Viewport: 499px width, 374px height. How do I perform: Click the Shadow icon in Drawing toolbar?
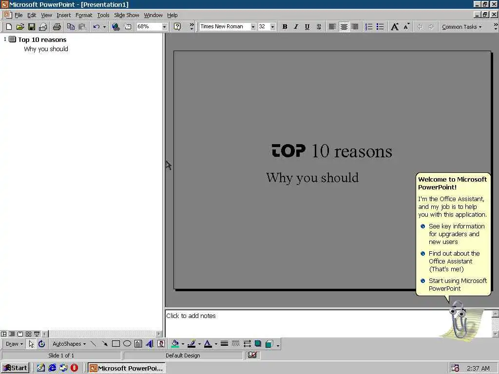pos(258,344)
